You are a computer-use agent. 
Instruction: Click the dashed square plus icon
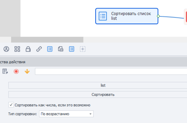(x=83, y=49)
